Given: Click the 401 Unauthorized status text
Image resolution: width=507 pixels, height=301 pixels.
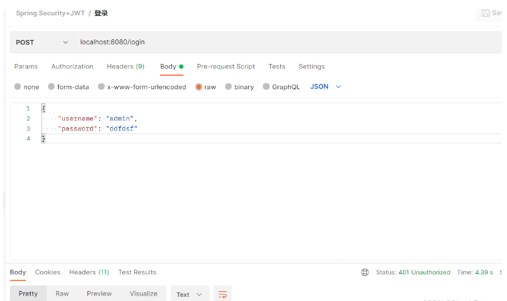Looking at the screenshot, I should tap(424, 272).
